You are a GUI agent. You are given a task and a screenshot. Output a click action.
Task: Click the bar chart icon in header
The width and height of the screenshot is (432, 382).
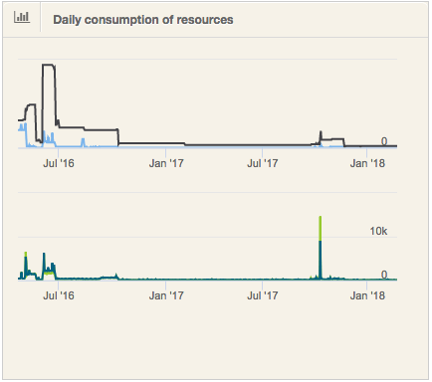click(x=22, y=18)
